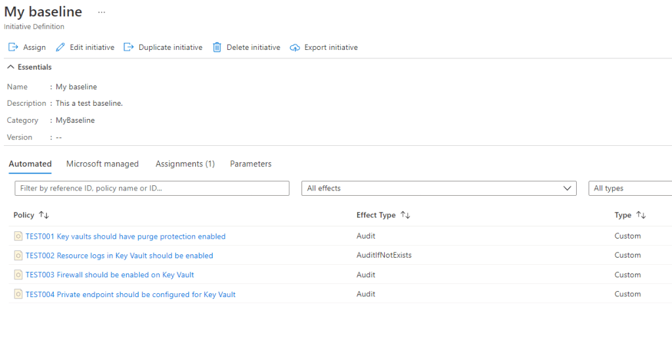The image size is (672, 347).
Task: Click the Duplicate initiative icon
Action: tap(129, 47)
